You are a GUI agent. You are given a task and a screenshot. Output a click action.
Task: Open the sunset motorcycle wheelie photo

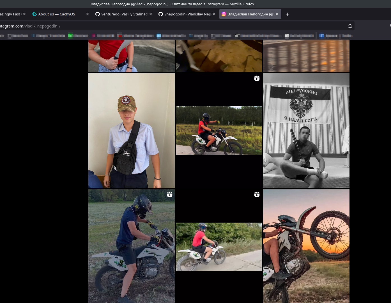306,246
